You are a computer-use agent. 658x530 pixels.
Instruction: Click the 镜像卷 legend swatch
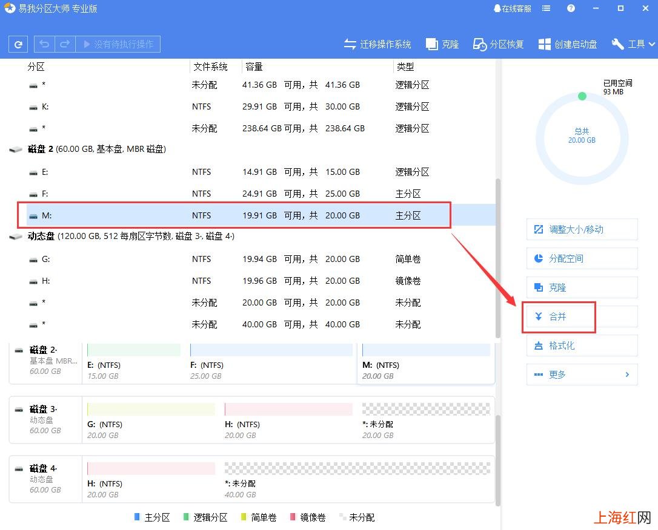[x=293, y=517]
